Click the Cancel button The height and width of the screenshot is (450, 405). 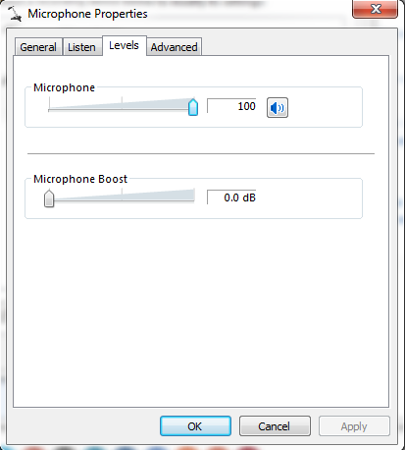[275, 426]
